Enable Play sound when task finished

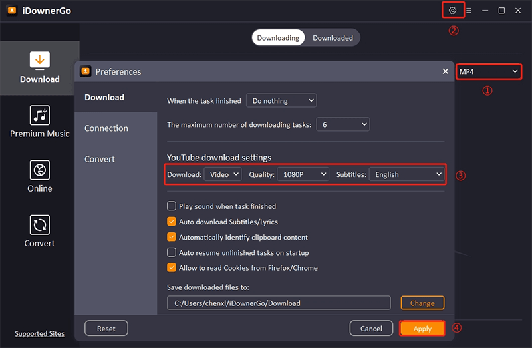(172, 206)
